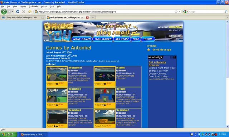This screenshot has width=229, height=137.
Task: Open the 50 Games thumbnail
Action: (105, 74)
